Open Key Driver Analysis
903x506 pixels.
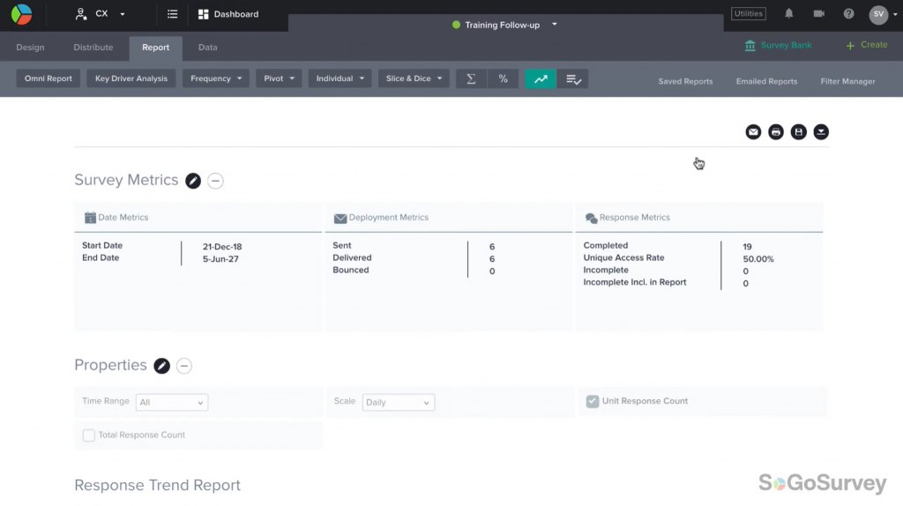pyautogui.click(x=131, y=78)
